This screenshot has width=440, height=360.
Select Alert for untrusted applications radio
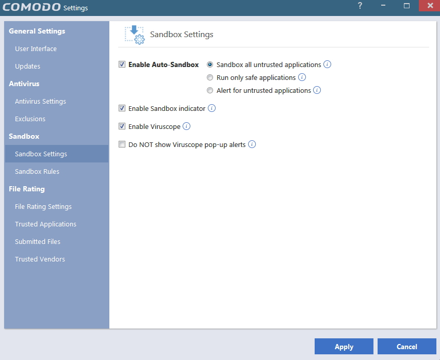tap(210, 90)
